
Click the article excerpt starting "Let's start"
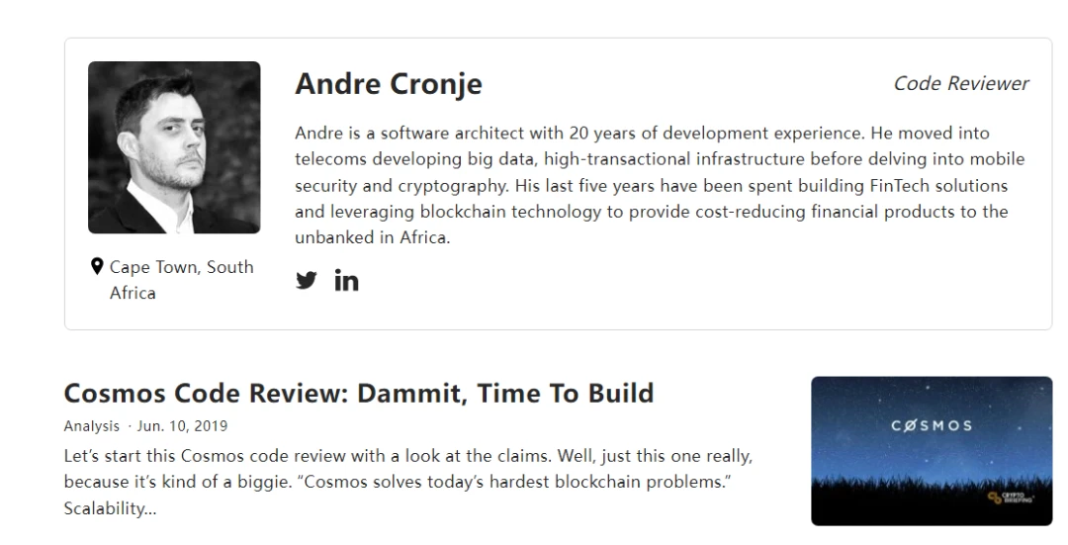tap(408, 482)
